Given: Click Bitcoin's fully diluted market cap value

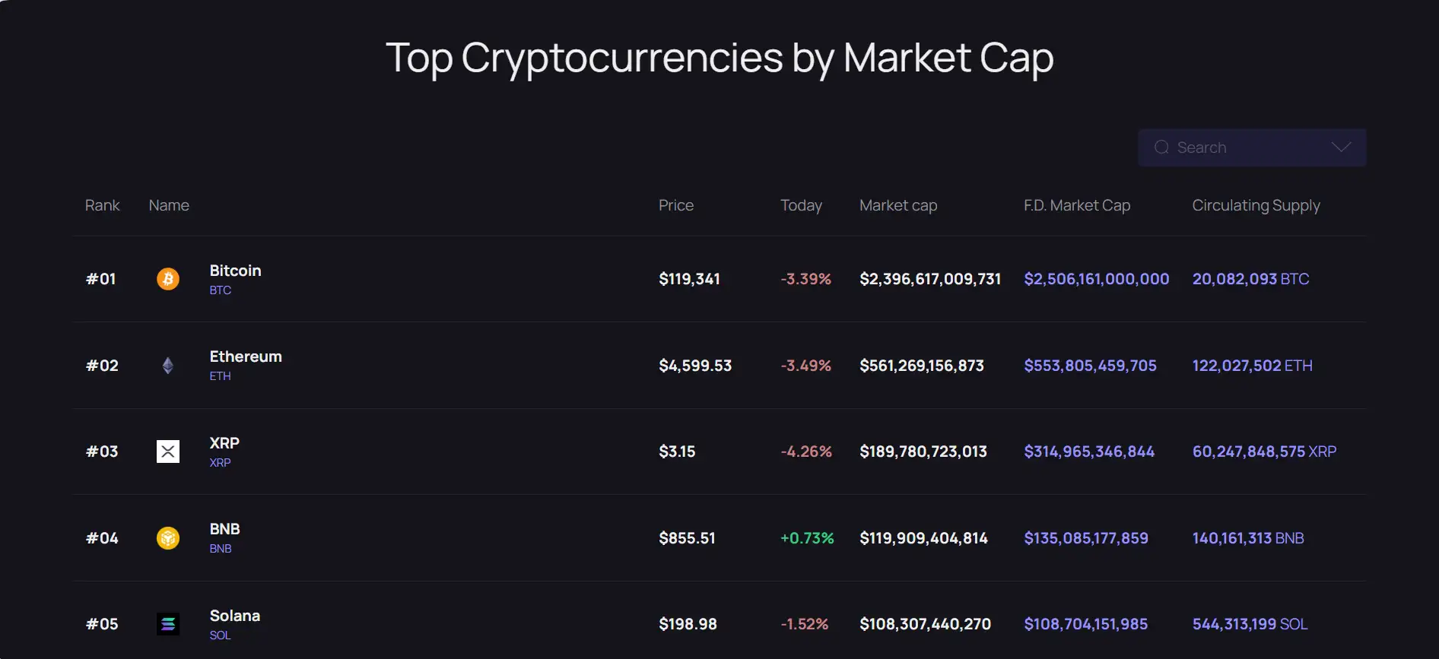Looking at the screenshot, I should 1096,279.
